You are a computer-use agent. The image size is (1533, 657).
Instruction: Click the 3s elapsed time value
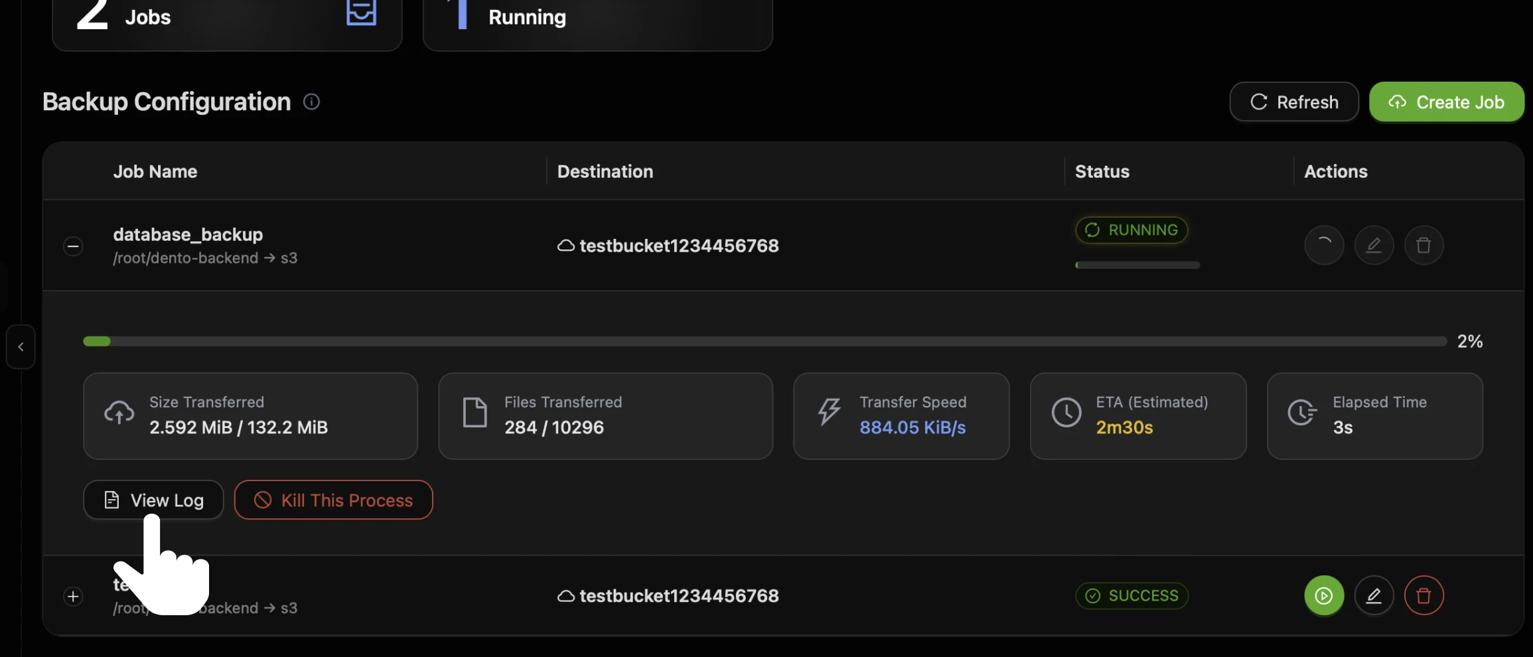[1343, 427]
